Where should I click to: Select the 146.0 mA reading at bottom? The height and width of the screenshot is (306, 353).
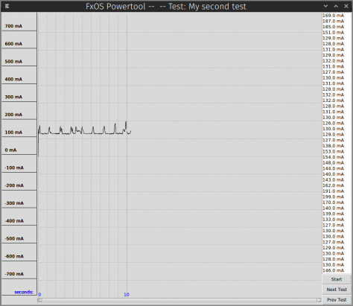coord(333,270)
